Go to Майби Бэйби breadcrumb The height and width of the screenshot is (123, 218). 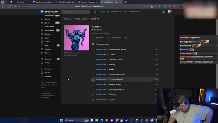[x=81, y=19]
